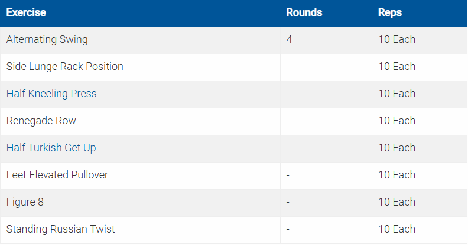Select the Side Lunge Rack Position row

(64, 67)
